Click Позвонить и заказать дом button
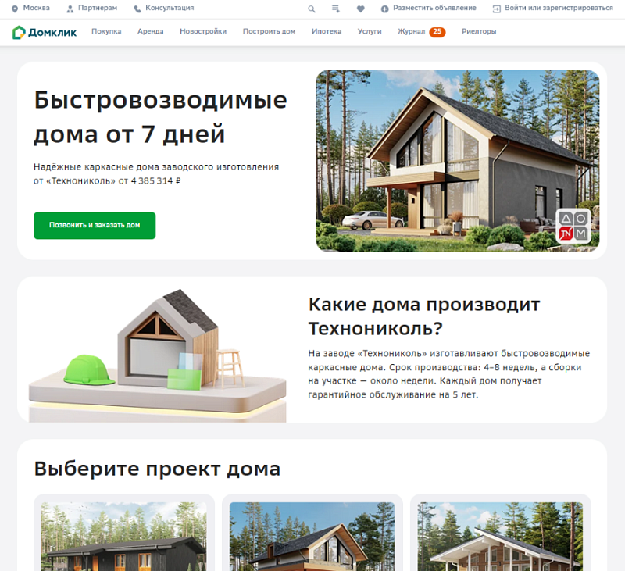Screen dimensions: 625x571 (95, 226)
